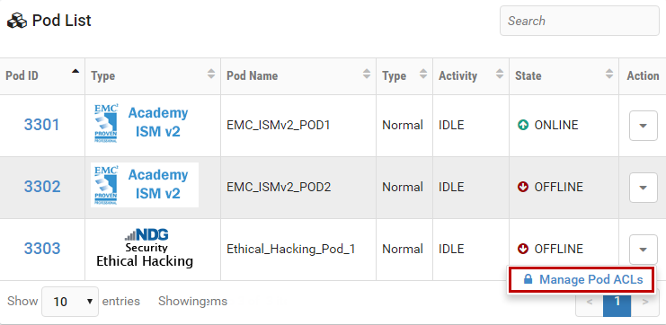Select Manage Pod ACLs menu item
This screenshot has width=666, height=325.
click(x=581, y=279)
